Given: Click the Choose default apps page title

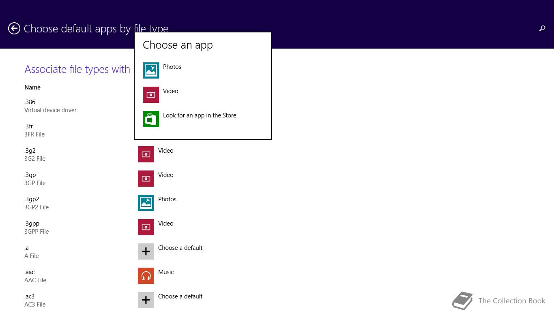Looking at the screenshot, I should pyautogui.click(x=96, y=29).
